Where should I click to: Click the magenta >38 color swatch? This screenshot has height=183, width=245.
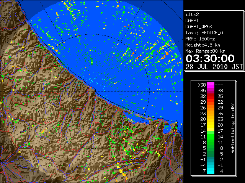[211, 85]
